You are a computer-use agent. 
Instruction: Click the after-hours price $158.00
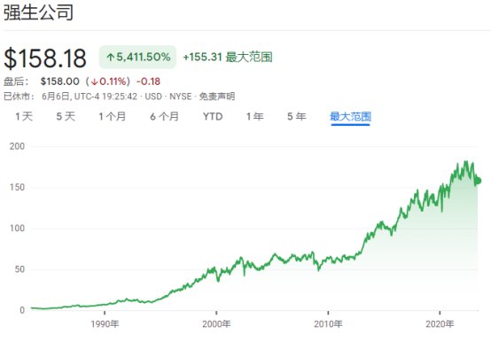[59, 82]
